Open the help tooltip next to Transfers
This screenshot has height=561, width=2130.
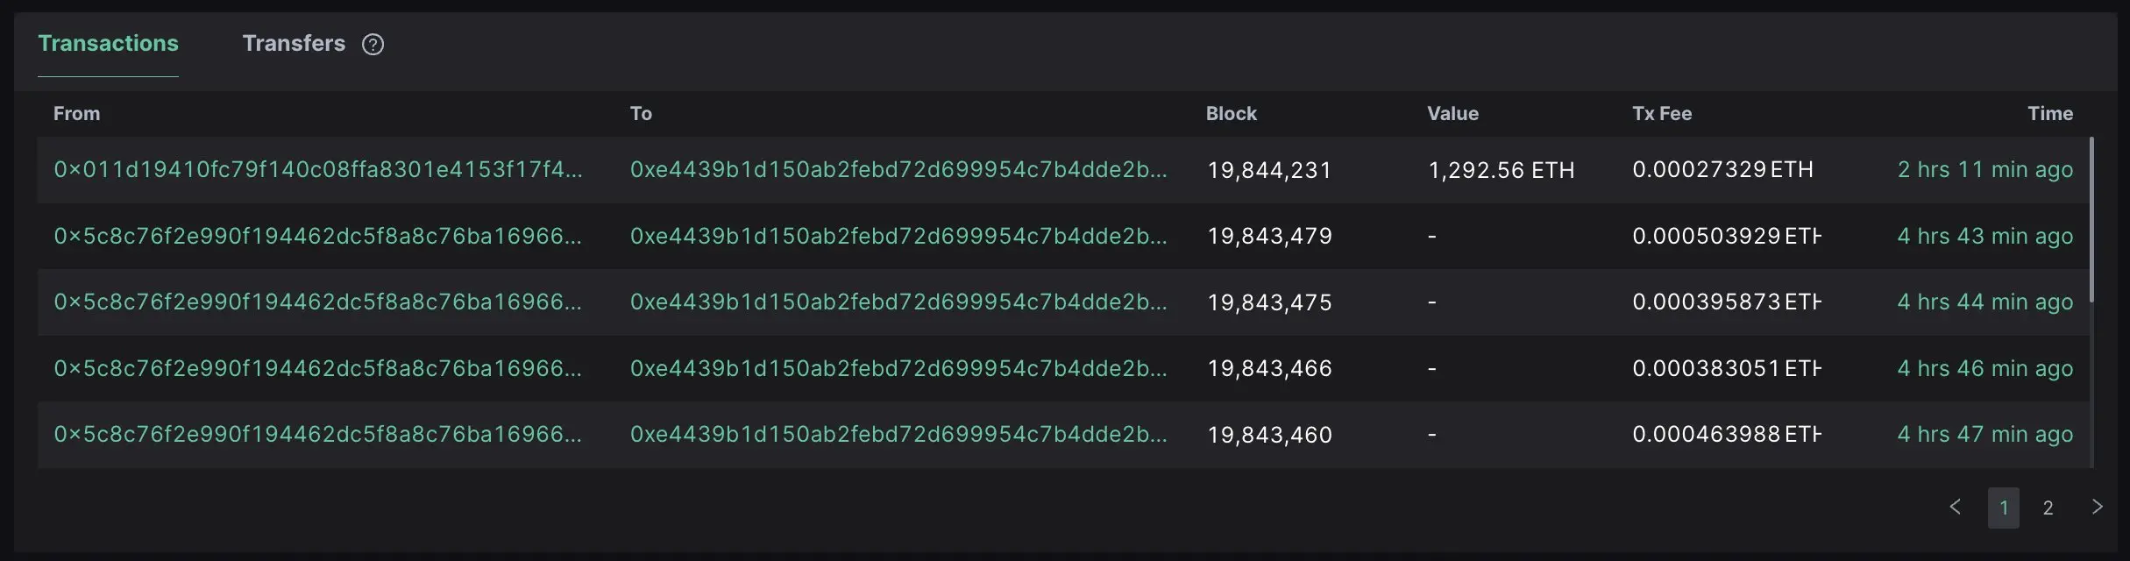[x=373, y=44]
